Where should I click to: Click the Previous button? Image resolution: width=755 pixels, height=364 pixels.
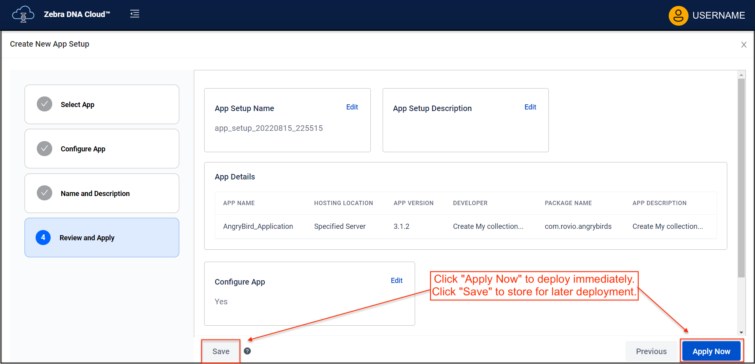(x=651, y=351)
